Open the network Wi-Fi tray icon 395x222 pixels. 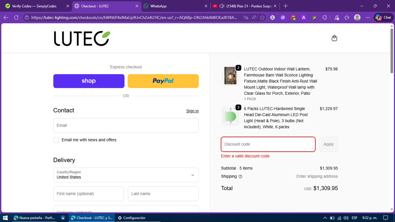(x=339, y=218)
